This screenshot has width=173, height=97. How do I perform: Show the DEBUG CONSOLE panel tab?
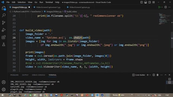38,75
